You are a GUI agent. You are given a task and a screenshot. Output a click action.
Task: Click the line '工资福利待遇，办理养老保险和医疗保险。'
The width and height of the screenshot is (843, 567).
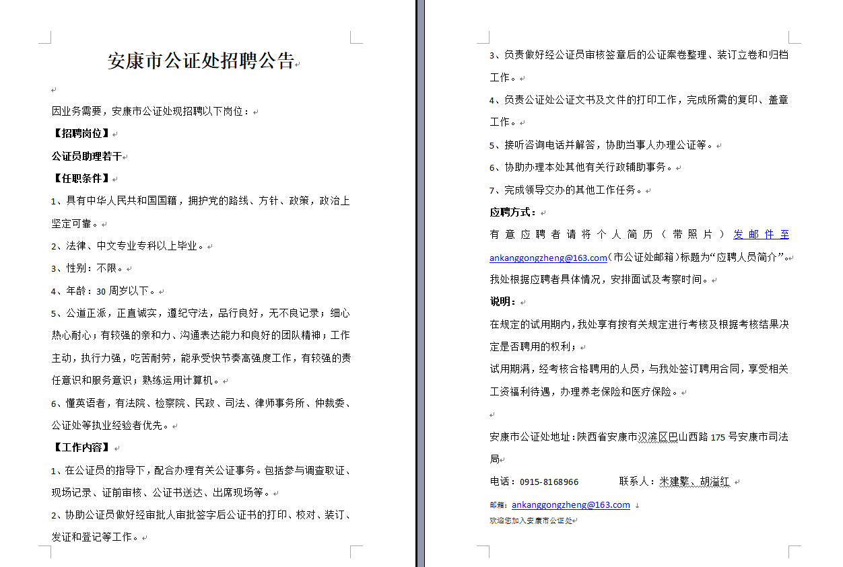(x=584, y=391)
